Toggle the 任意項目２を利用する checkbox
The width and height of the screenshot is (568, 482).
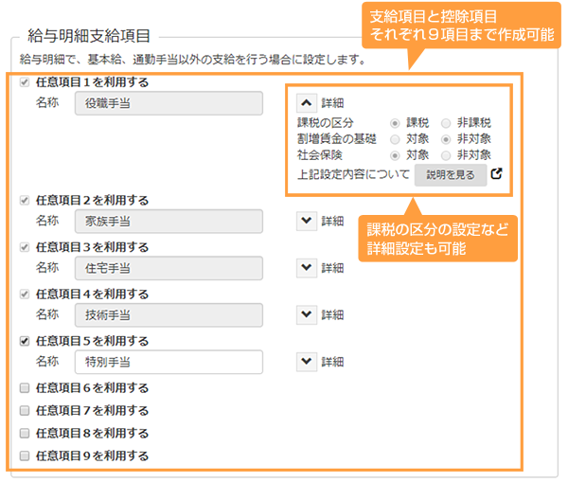click(25, 200)
